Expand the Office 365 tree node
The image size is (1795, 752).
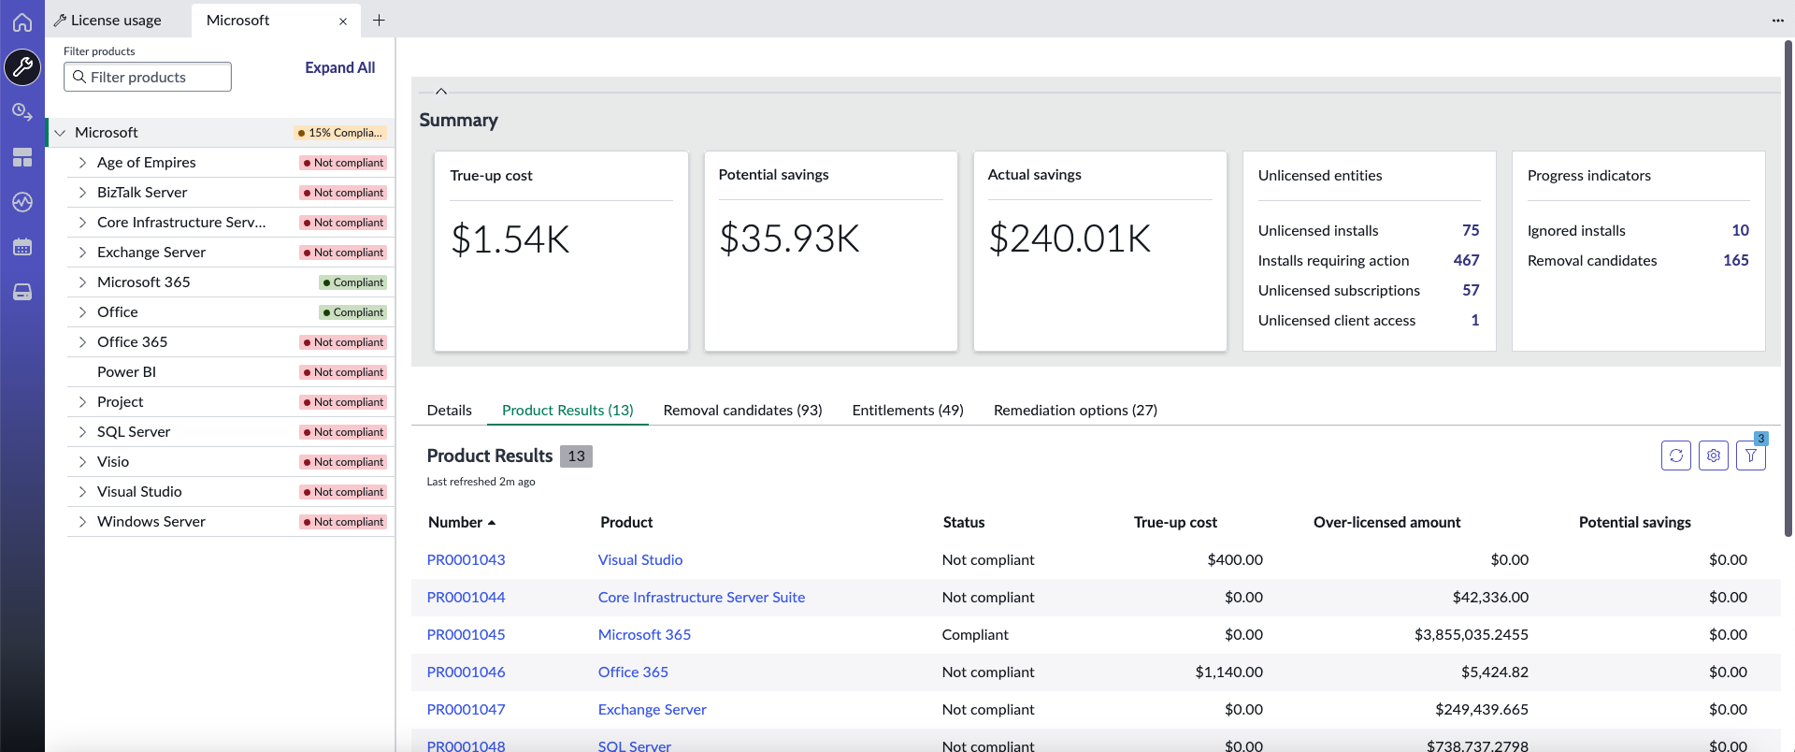pyautogui.click(x=82, y=342)
